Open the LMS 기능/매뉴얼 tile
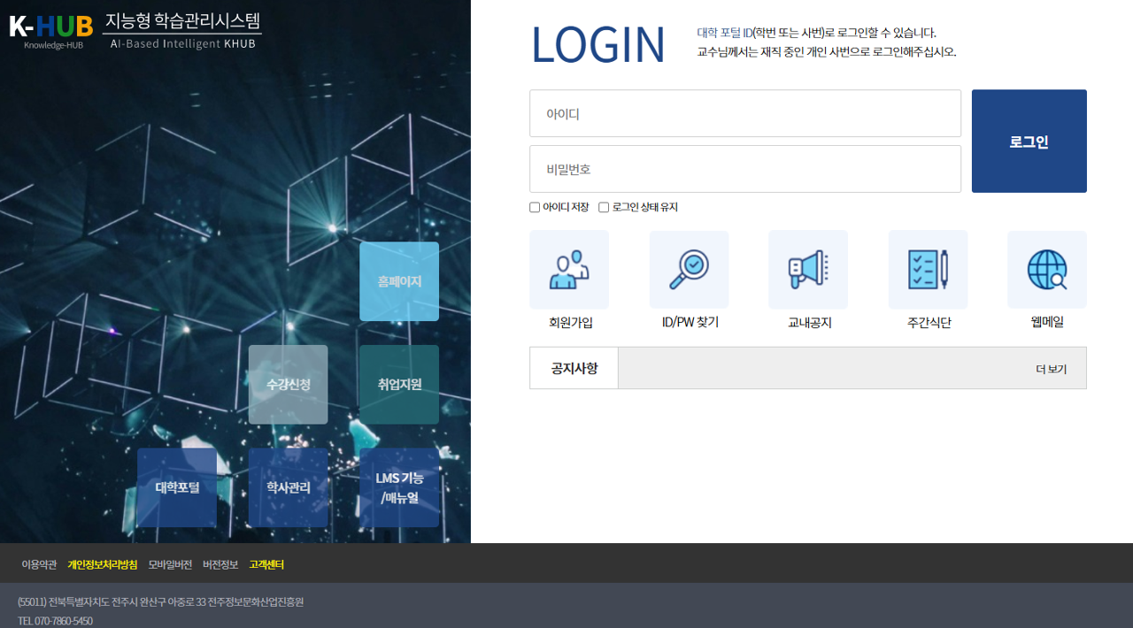 coord(398,486)
